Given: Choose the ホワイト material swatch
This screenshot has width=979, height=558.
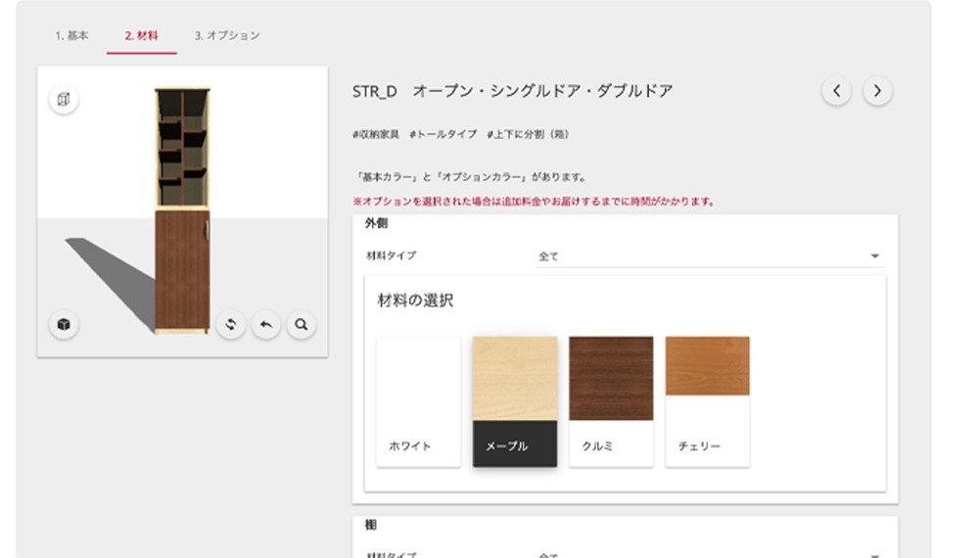Looking at the screenshot, I should (x=418, y=402).
